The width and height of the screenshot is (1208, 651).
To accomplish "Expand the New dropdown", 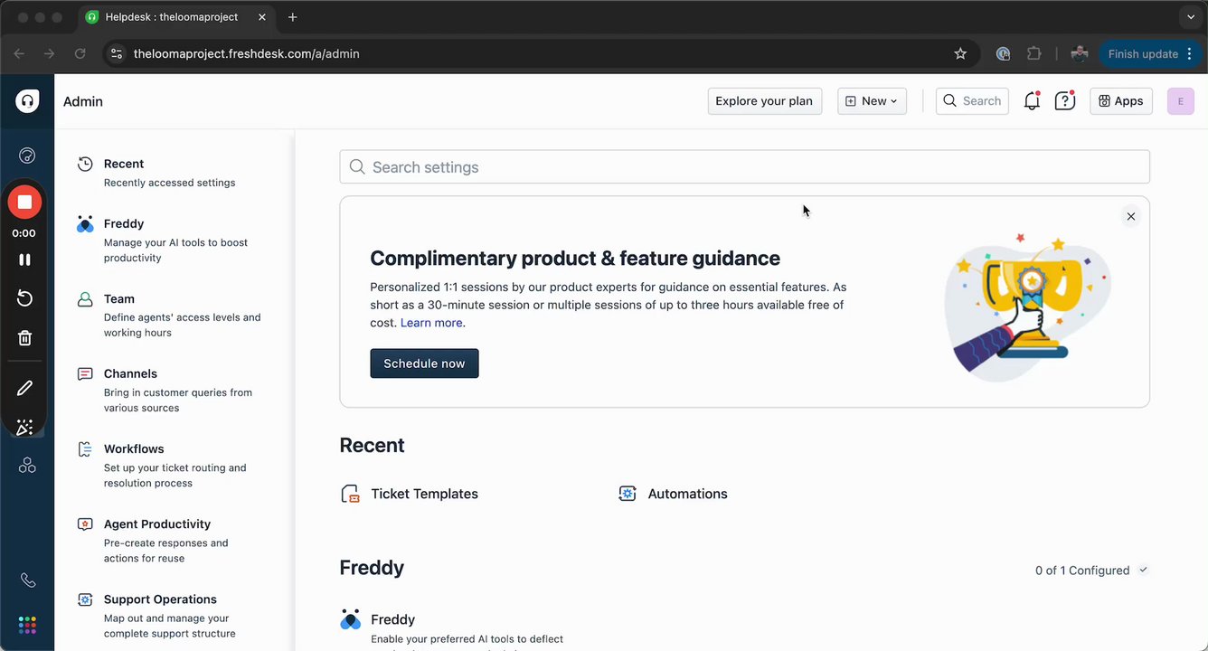I will 872,101.
